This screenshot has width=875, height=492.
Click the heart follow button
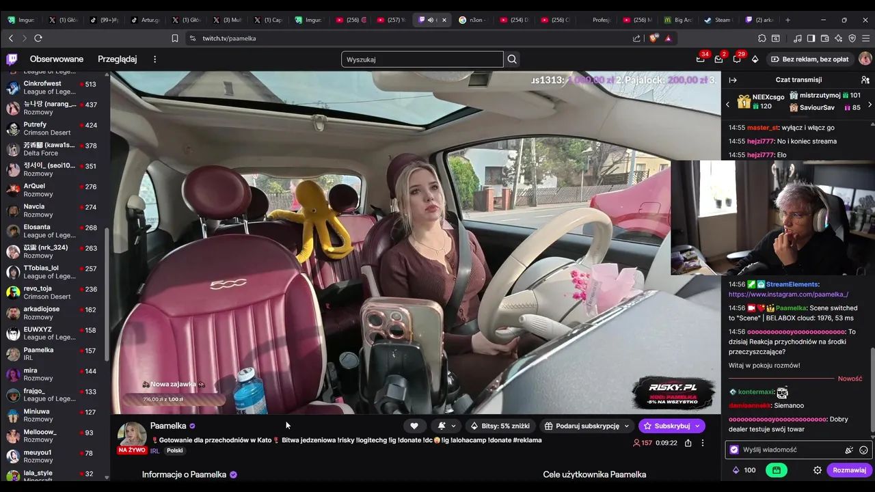[414, 426]
